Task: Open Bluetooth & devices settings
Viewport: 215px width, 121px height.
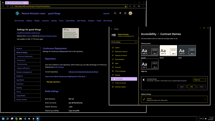Action: click(124, 52)
